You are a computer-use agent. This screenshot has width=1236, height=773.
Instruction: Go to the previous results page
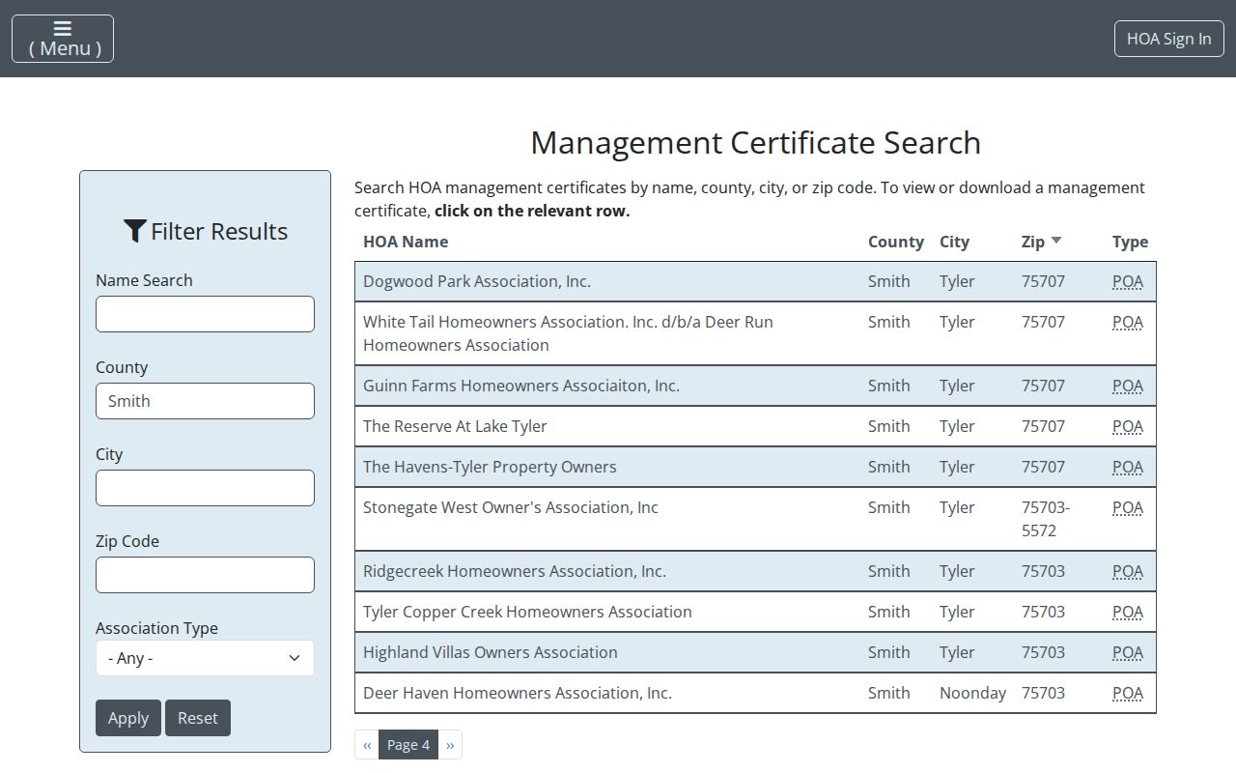(x=367, y=745)
